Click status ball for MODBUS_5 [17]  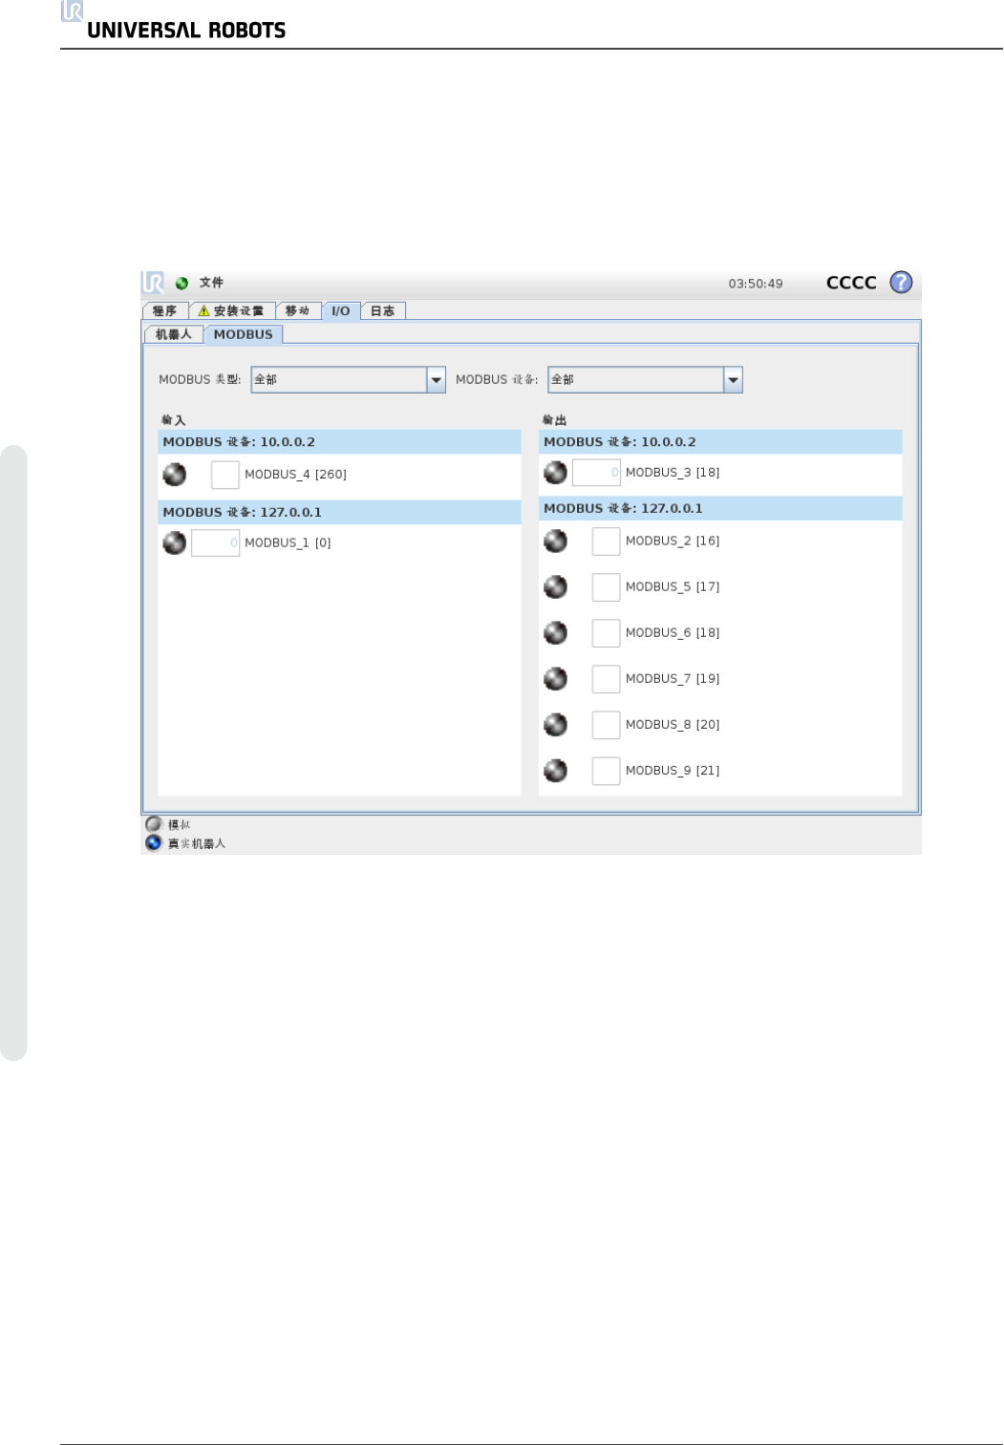tap(555, 586)
